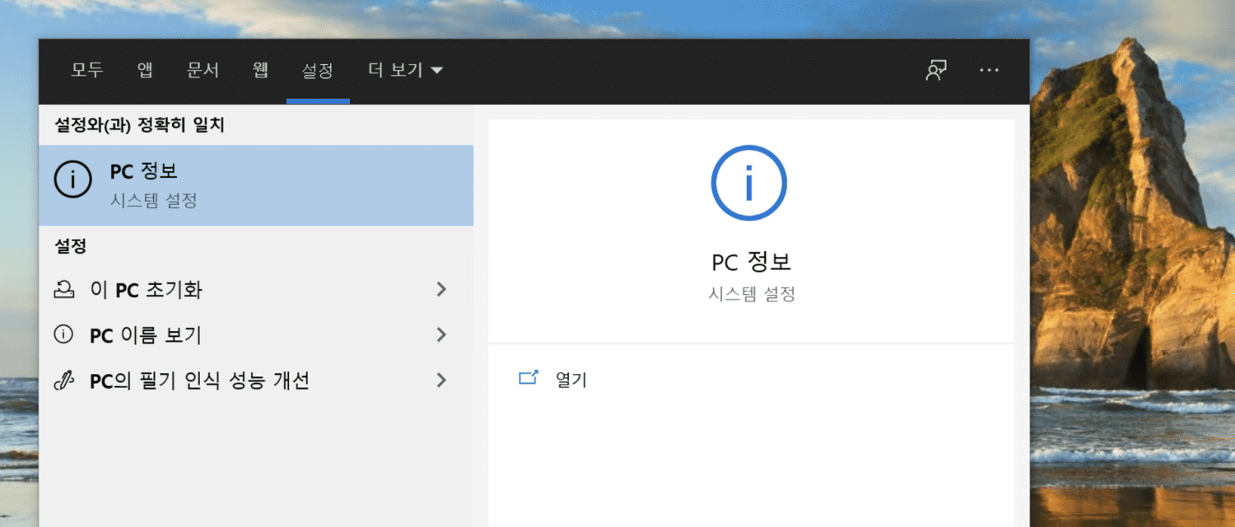This screenshot has height=527, width=1235.
Task: Click the large blue info icon in preview
Action: point(748,183)
